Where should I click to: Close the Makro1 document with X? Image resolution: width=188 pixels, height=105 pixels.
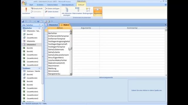(165, 25)
